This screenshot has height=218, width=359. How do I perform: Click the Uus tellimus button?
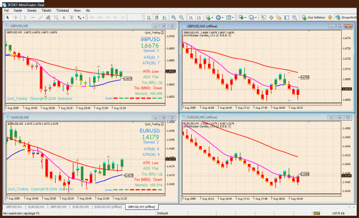point(314,18)
